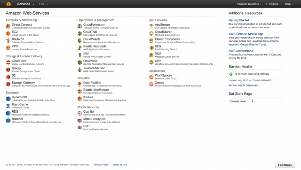
Task: Open the Service Health Dashboard link
Action: click(x=243, y=85)
